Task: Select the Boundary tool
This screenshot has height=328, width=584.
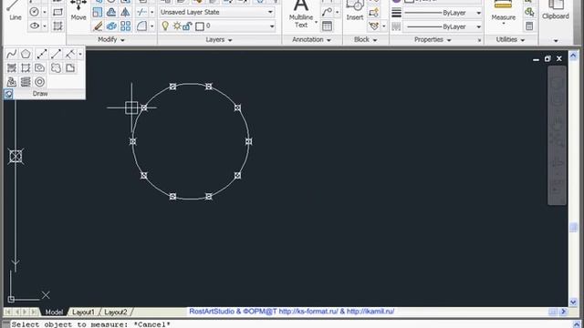Action: click(26, 67)
